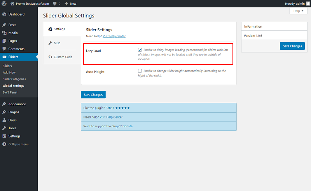
Task: Click the admin avatar in top bar
Action: (308, 3)
